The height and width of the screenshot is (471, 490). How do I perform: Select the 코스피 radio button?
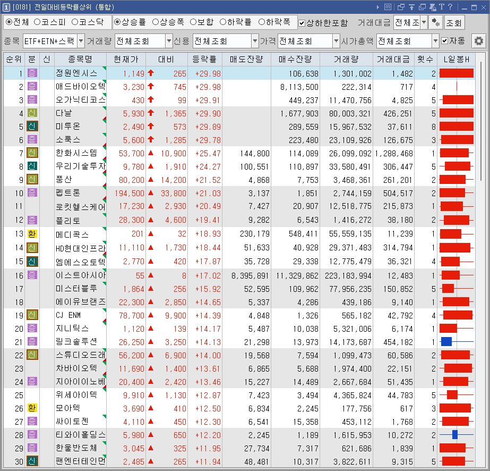pos(37,22)
